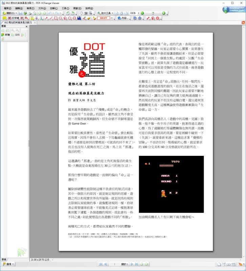Open the 檔案 (File) menu
The width and height of the screenshot is (246, 271).
[7, 8]
